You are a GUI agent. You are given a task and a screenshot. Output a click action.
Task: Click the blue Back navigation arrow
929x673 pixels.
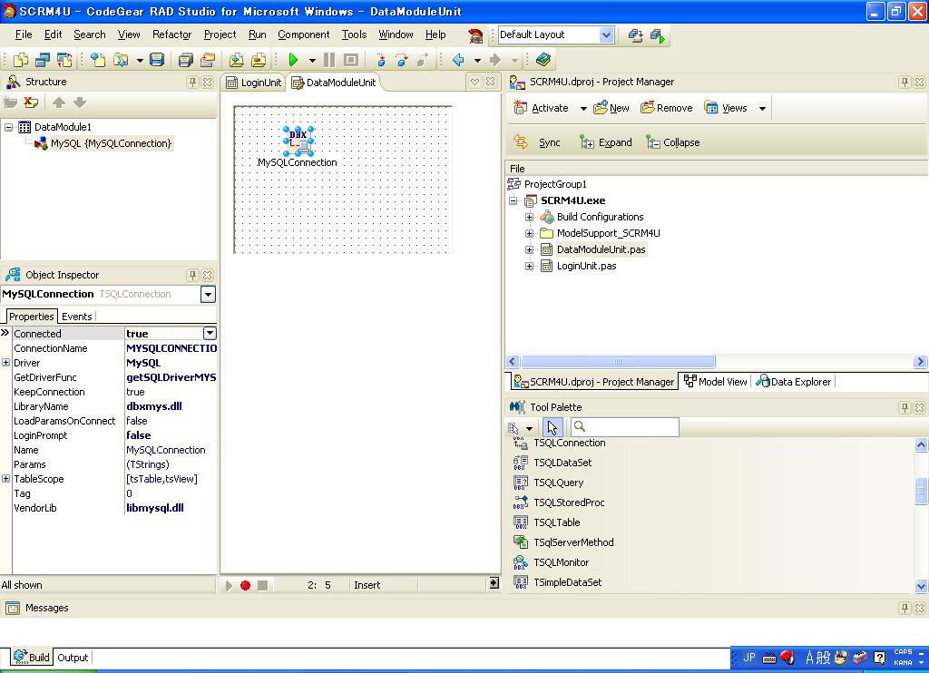point(458,60)
